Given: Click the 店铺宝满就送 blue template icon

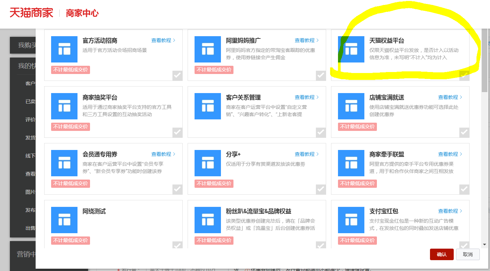Looking at the screenshot, I should 351,106.
